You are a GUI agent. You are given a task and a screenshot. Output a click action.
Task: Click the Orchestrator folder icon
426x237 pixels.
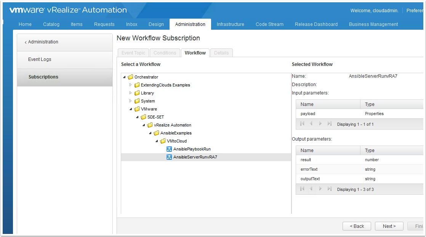130,77
